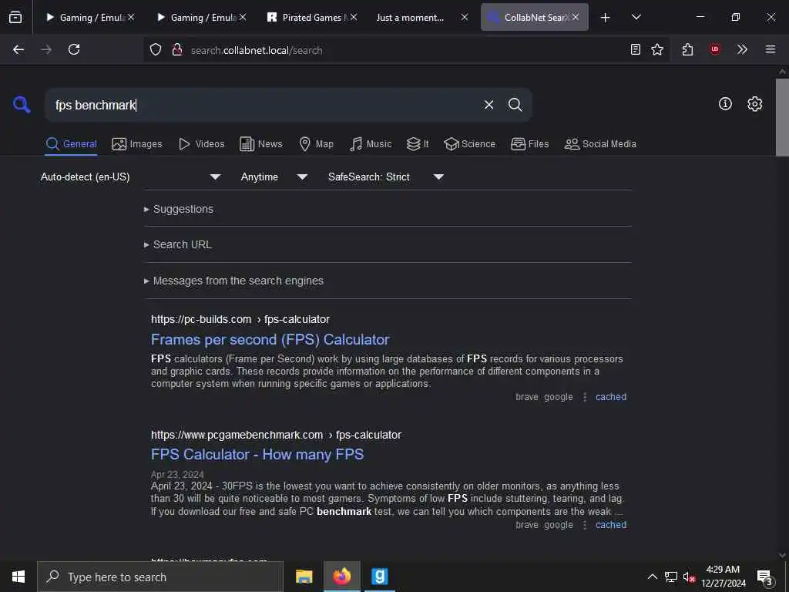
Task: Show more tools overflow chevrons
Action: [x=742, y=49]
